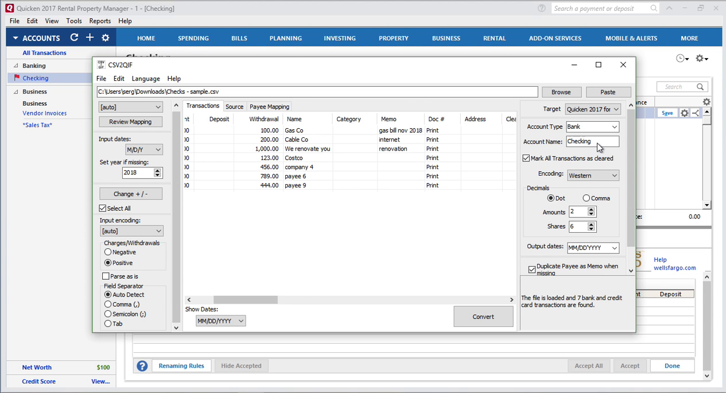Click CSV2QIF left panel vertical scrollbar
Viewport: 726px width, 393px height.
click(176, 217)
